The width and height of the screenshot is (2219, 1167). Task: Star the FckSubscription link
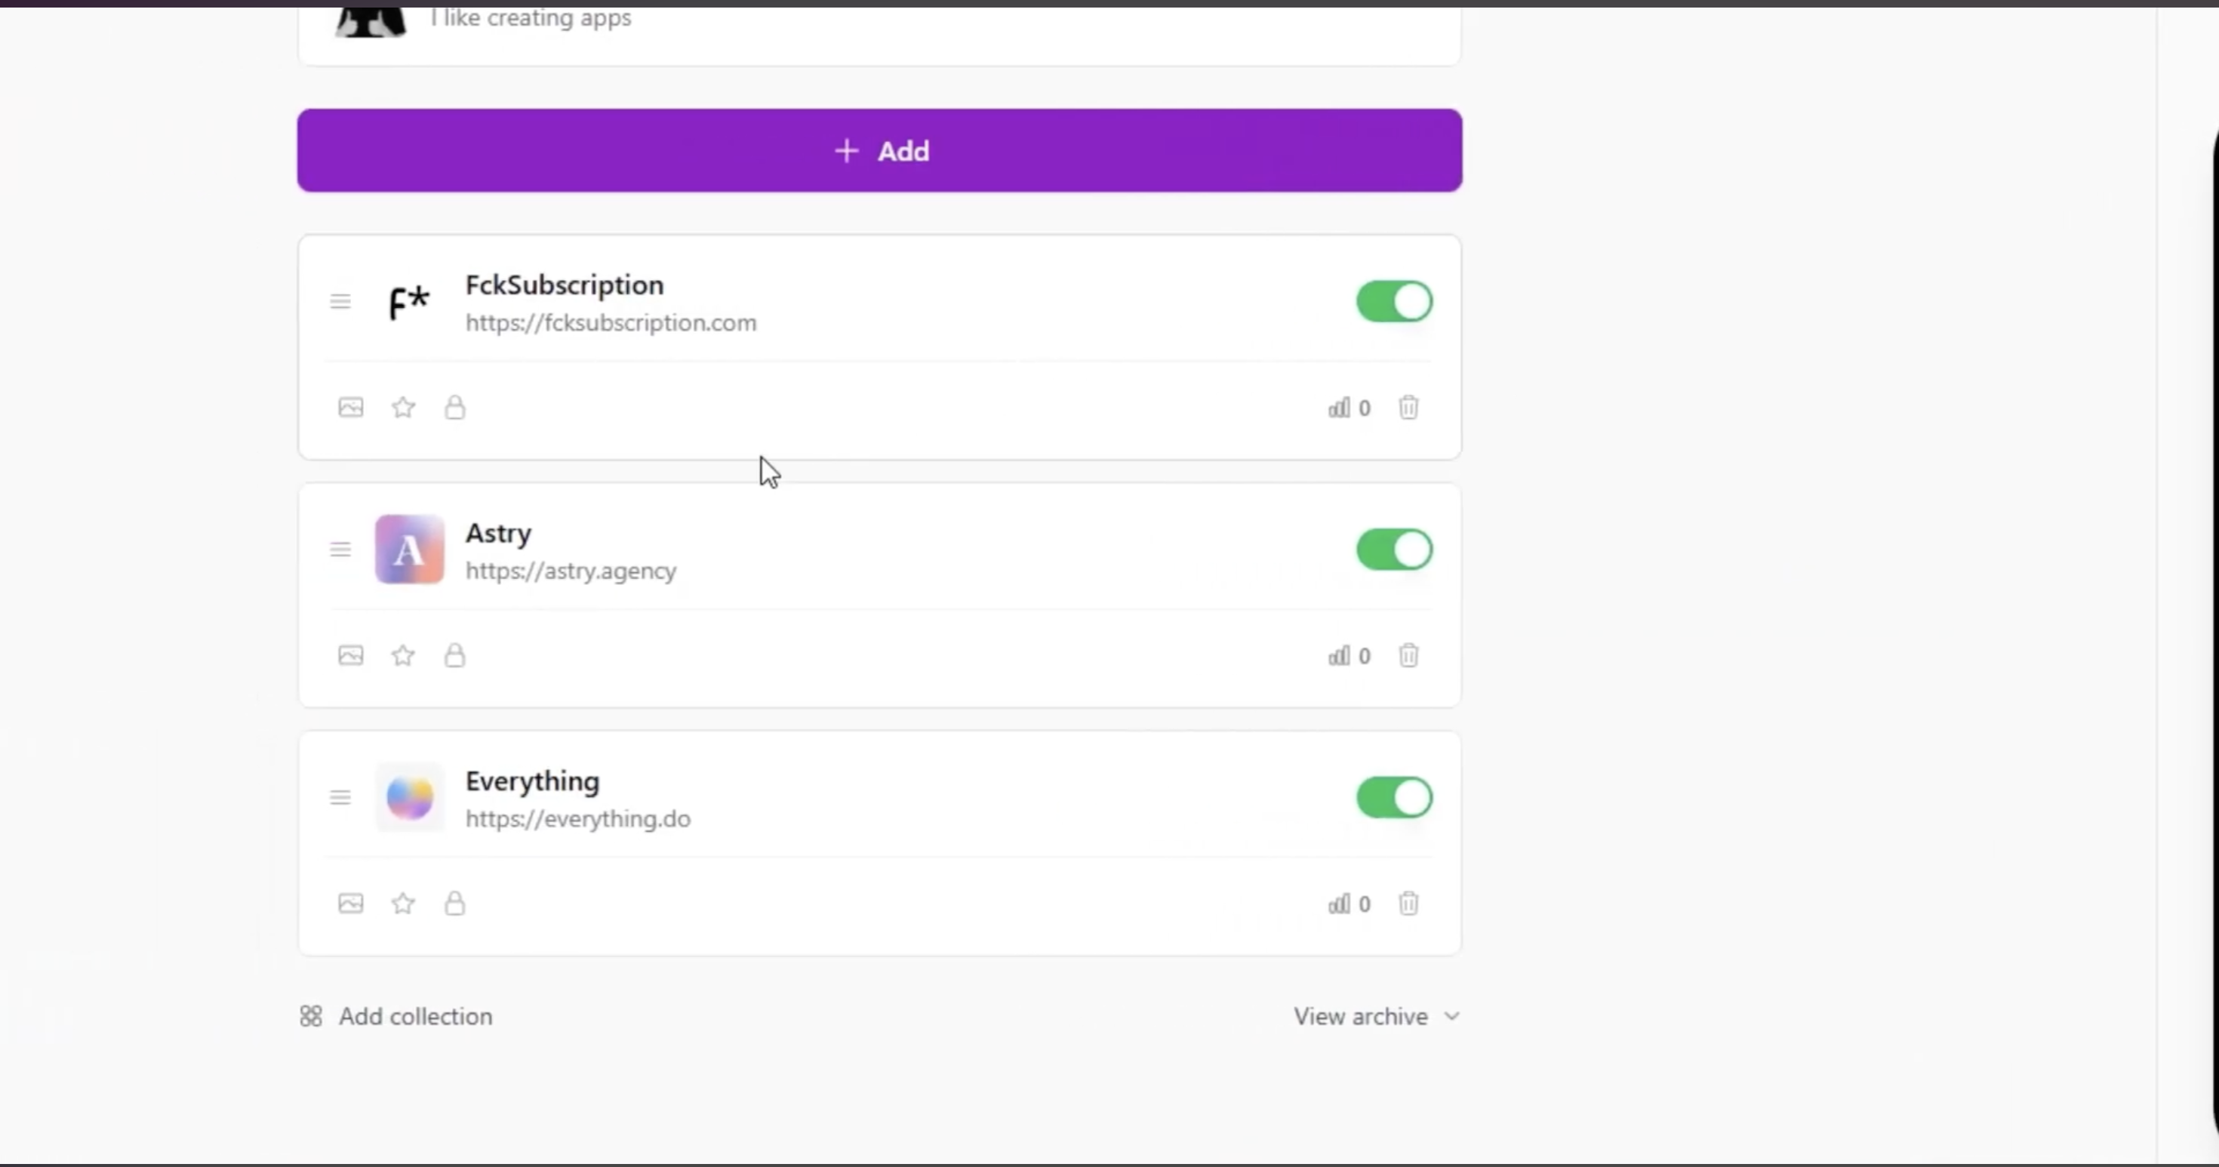(x=402, y=408)
